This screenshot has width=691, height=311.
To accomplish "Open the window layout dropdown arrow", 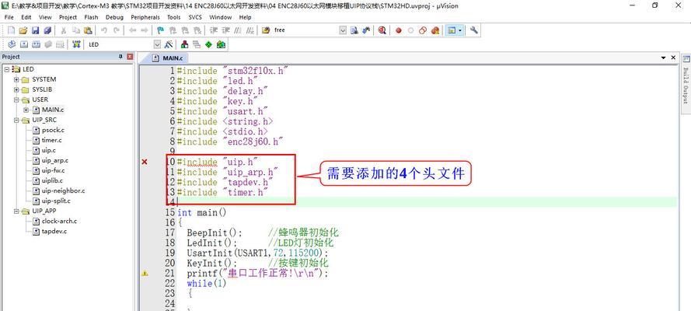I will [460, 30].
